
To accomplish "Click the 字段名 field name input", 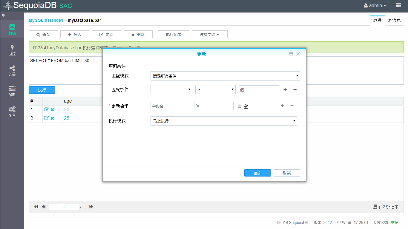I will (x=171, y=106).
